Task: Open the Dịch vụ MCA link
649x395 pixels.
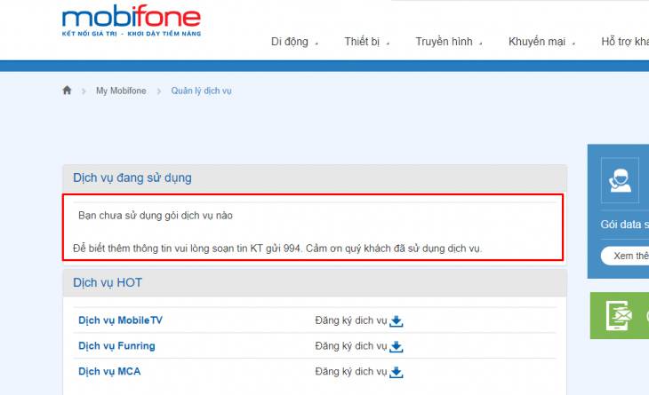Action: tap(108, 372)
